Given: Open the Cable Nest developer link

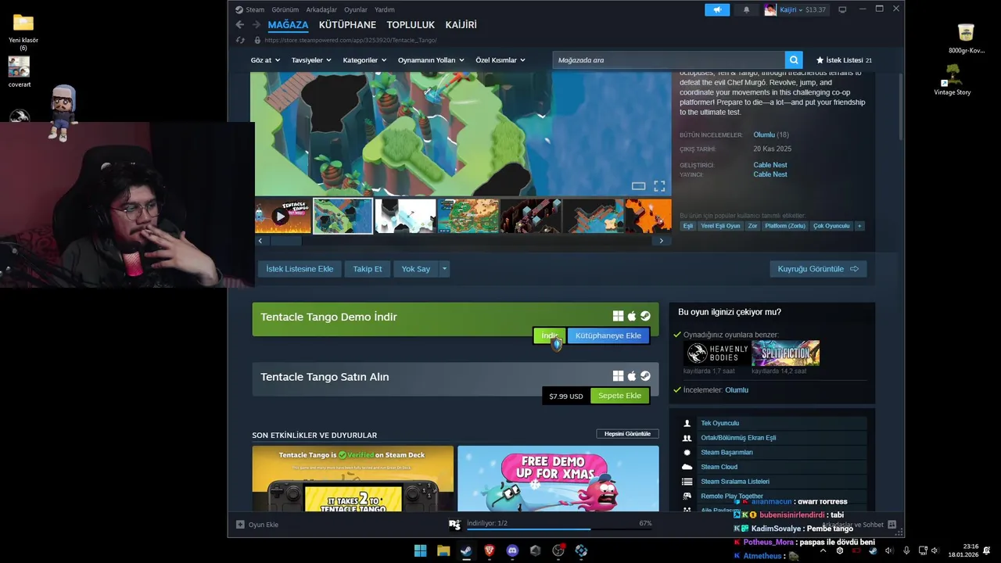Looking at the screenshot, I should [x=770, y=165].
